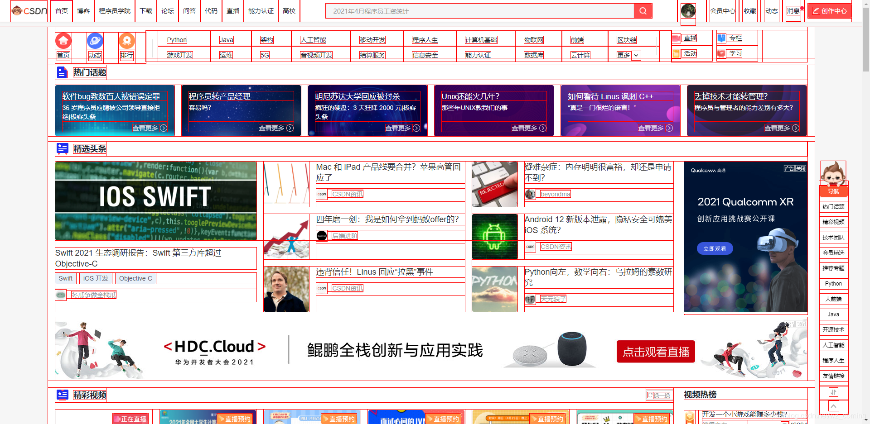This screenshot has width=870, height=424.
Task: Click the 直播 icon in right panel
Action: pyautogui.click(x=677, y=38)
